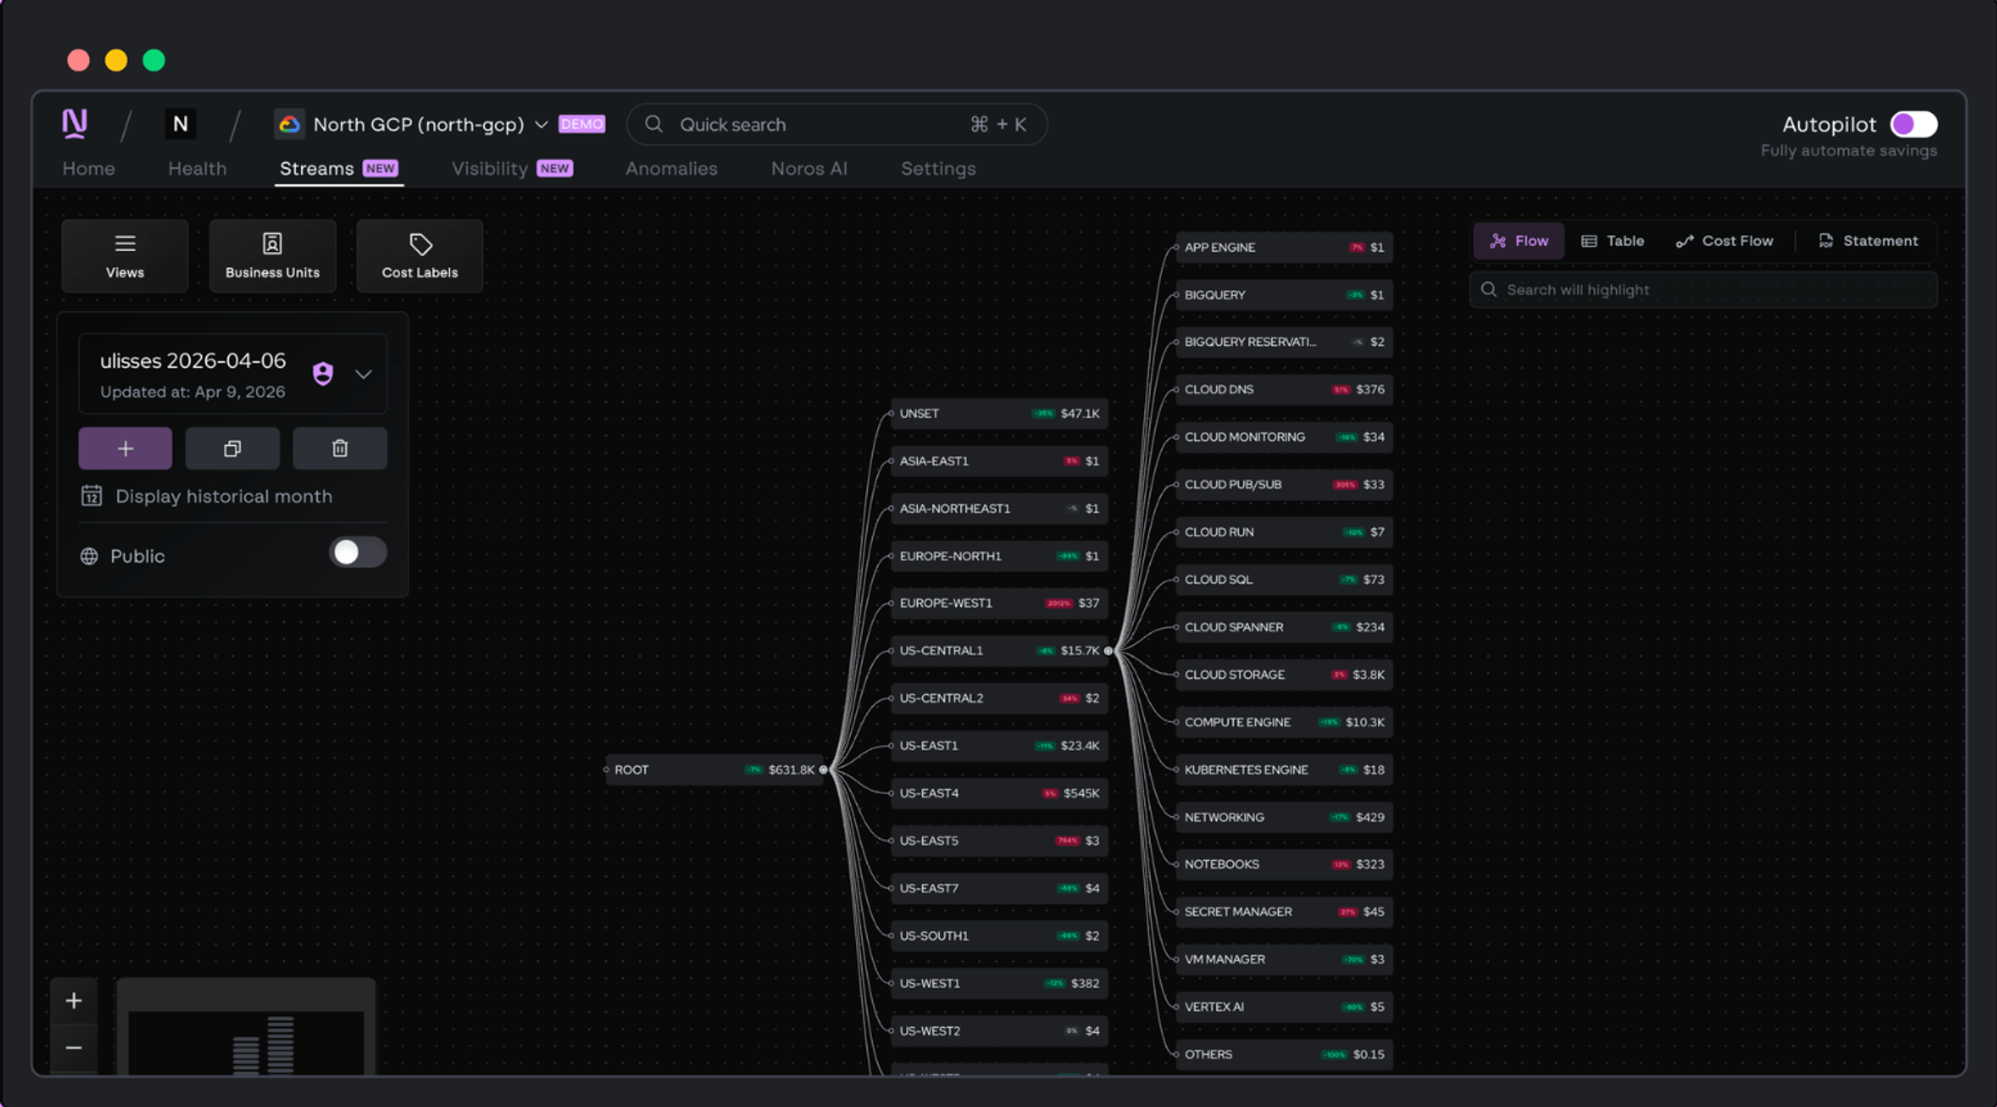Switch to Flow view mode
This screenshot has width=1997, height=1107.
[1519, 240]
